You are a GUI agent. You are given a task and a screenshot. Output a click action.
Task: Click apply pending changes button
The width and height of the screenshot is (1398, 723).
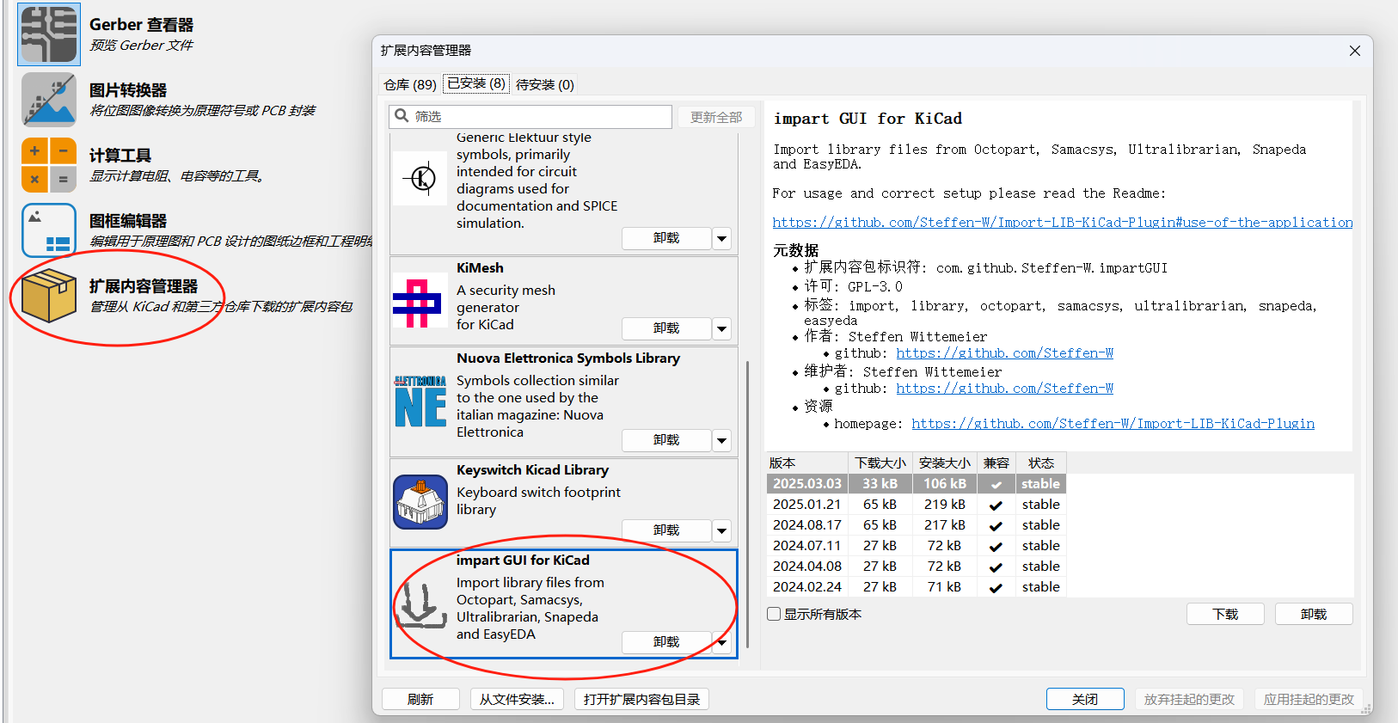click(1309, 699)
